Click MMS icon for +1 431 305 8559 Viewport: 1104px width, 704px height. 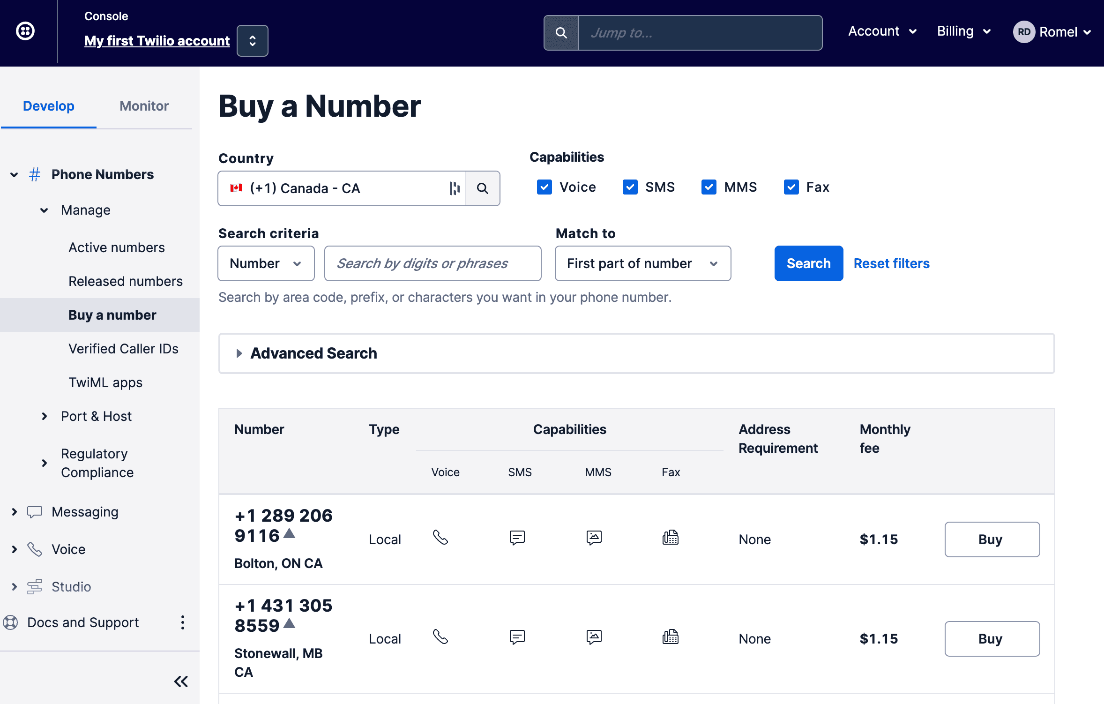pyautogui.click(x=594, y=637)
